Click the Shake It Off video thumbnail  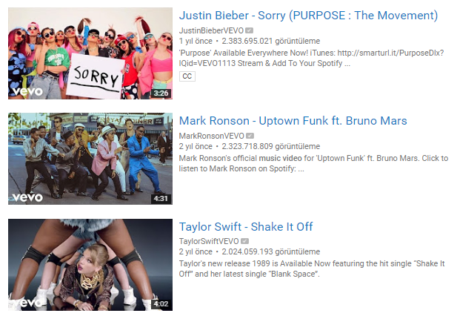tap(90, 265)
